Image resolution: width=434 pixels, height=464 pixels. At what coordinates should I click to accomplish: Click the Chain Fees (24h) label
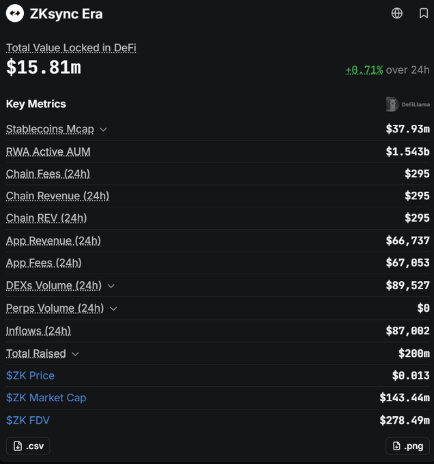click(48, 174)
